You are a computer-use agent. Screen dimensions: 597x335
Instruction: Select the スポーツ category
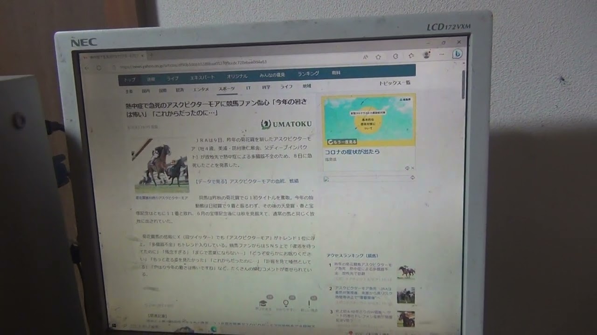coord(228,88)
